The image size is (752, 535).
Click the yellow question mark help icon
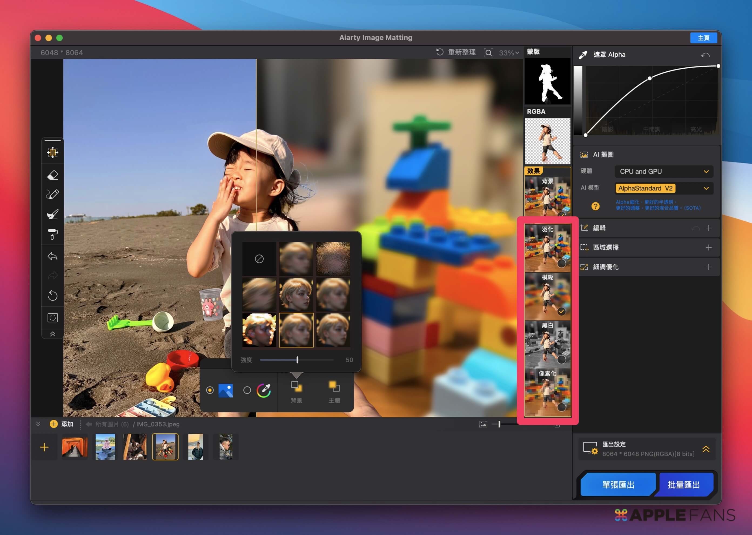tap(595, 206)
